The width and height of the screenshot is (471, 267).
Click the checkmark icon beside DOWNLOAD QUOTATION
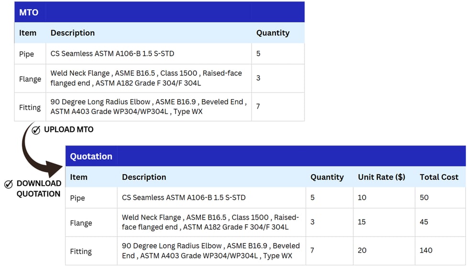tap(9, 184)
